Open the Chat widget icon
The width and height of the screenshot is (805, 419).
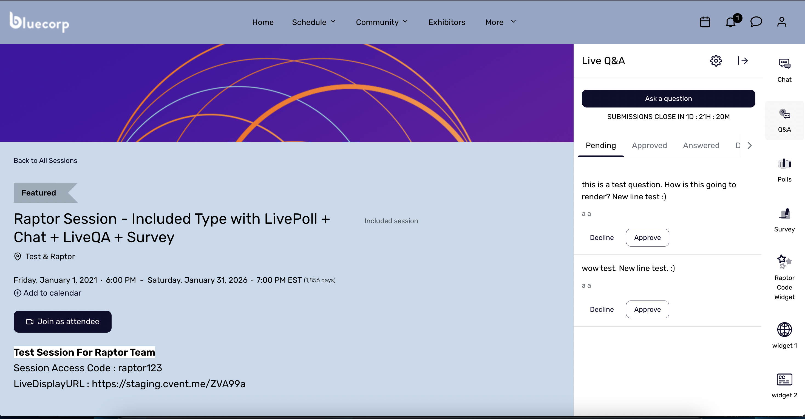(x=784, y=64)
